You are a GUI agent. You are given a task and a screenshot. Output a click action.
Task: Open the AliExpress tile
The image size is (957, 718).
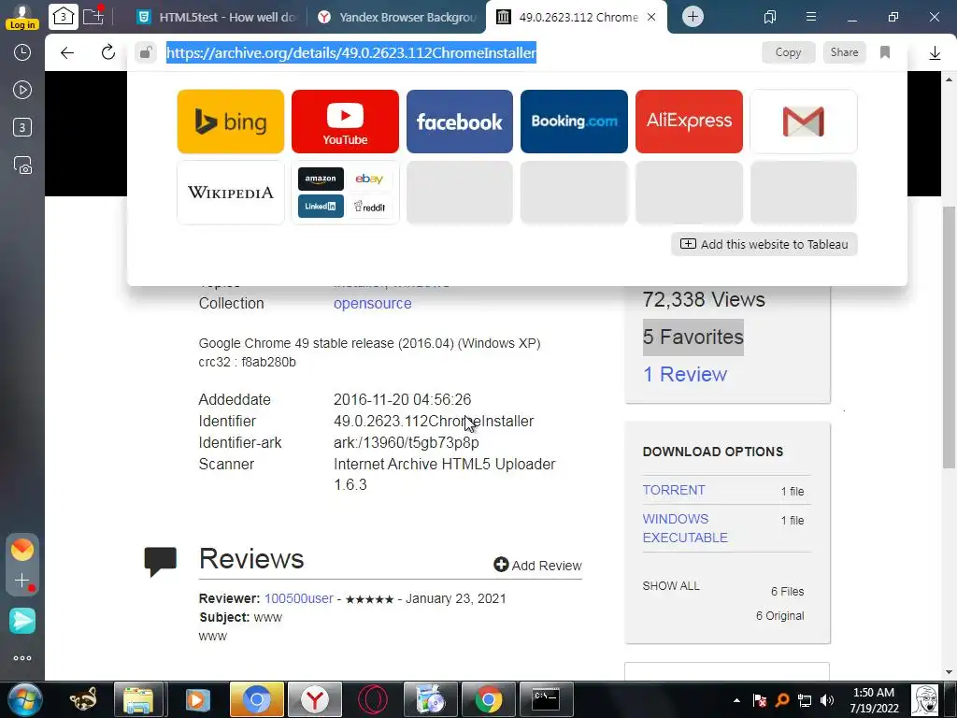click(x=689, y=122)
